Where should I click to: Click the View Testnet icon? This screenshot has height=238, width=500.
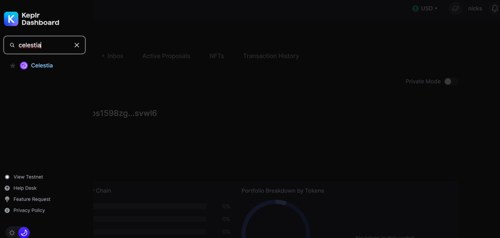click(7, 177)
